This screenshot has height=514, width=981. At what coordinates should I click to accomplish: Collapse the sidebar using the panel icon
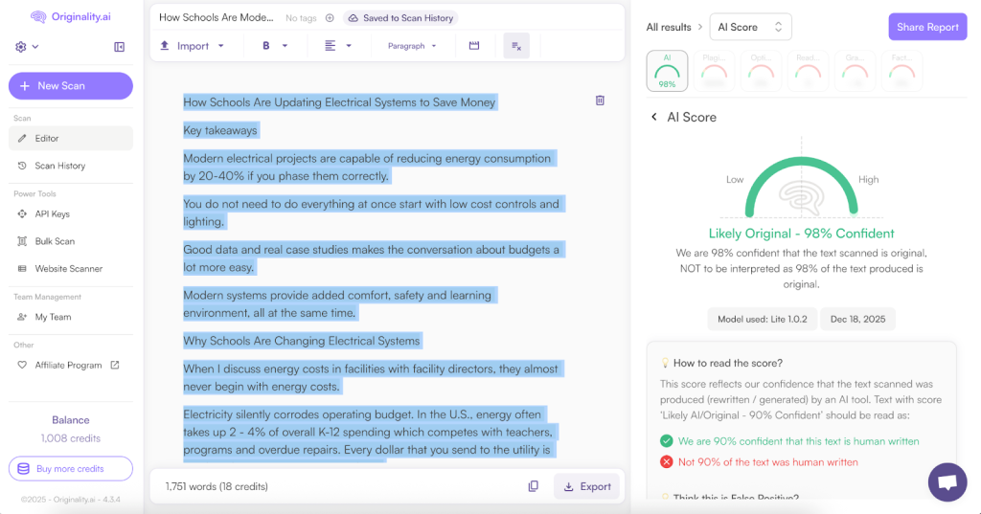(120, 47)
